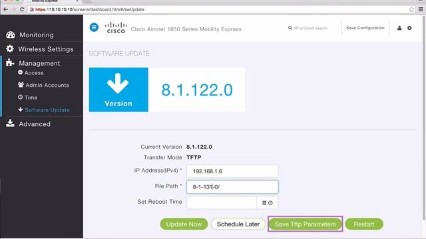This screenshot has width=426, height=239.
Task: Click the Schedule Later button
Action: click(238, 224)
